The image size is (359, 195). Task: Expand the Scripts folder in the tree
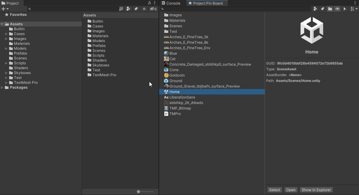point(6,63)
